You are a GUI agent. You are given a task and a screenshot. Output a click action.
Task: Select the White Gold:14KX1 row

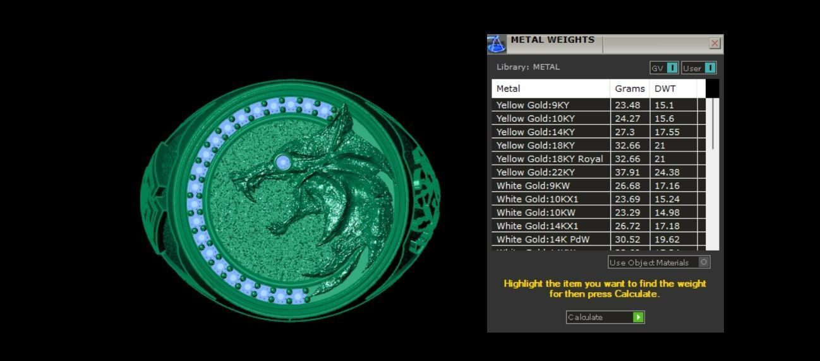pyautogui.click(x=599, y=225)
